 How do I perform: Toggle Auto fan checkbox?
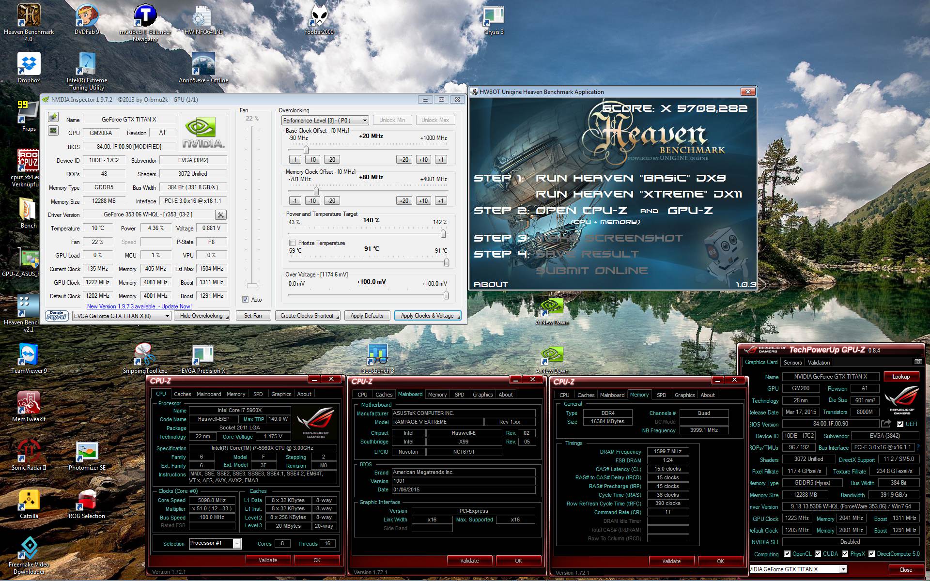pos(246,300)
